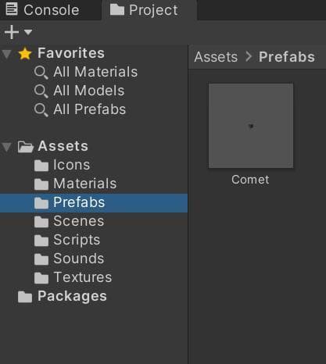Click the Prefabs breadcrumb label

point(287,57)
